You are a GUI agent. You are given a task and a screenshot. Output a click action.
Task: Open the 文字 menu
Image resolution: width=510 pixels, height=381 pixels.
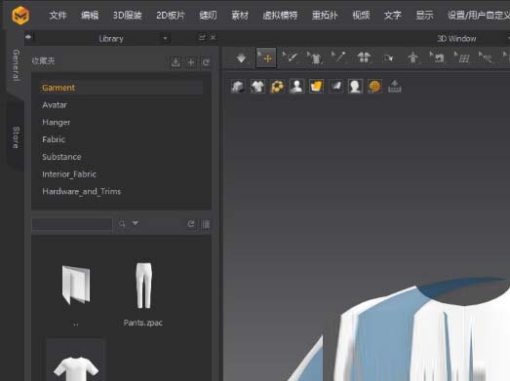pos(393,15)
